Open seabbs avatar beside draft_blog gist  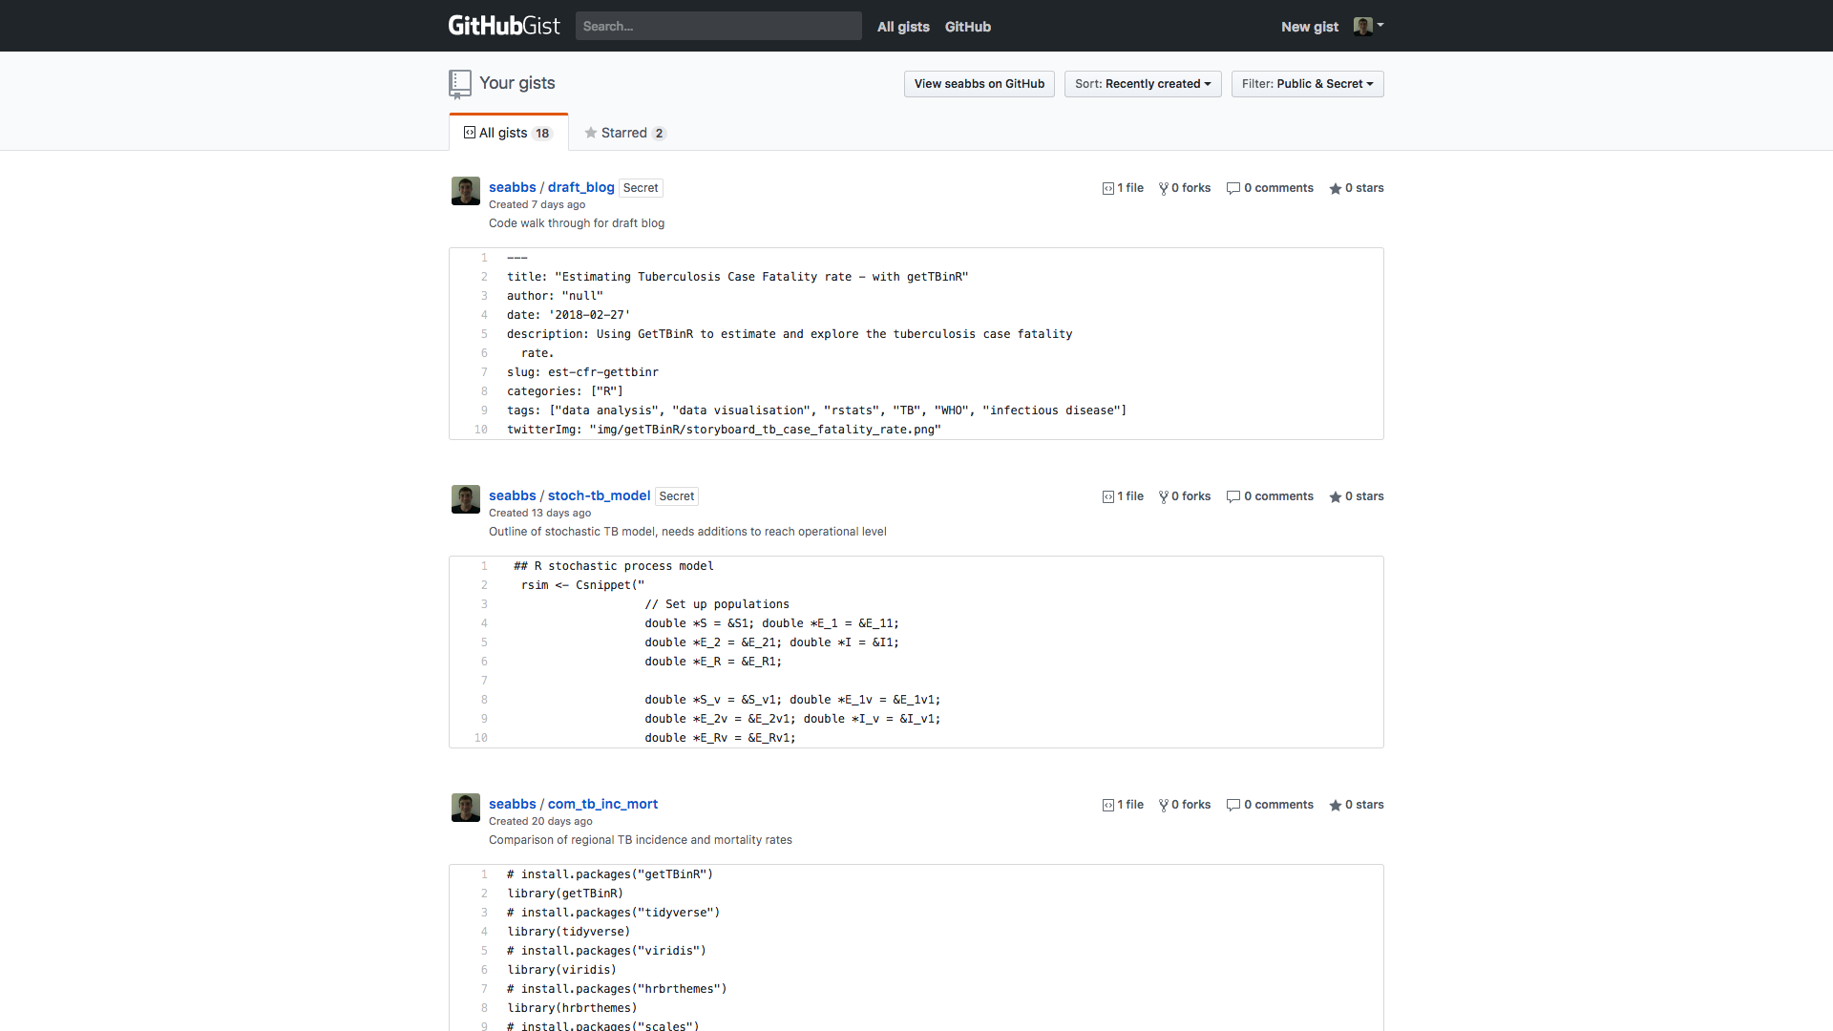pos(465,191)
